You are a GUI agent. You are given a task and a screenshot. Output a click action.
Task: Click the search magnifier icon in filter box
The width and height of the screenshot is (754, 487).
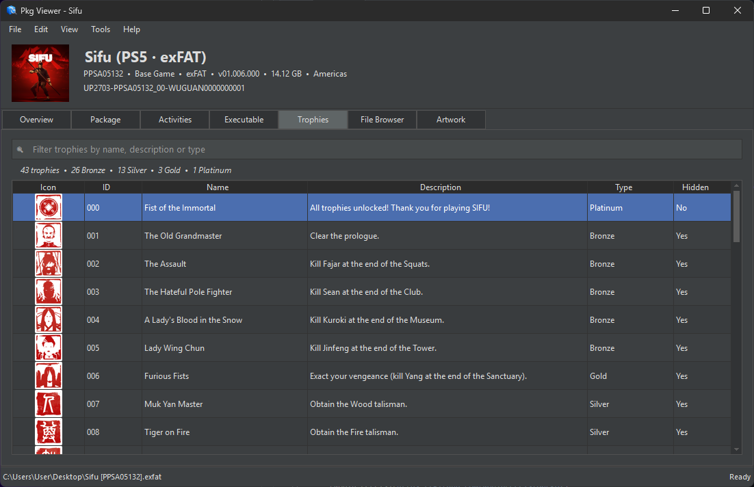(x=21, y=150)
